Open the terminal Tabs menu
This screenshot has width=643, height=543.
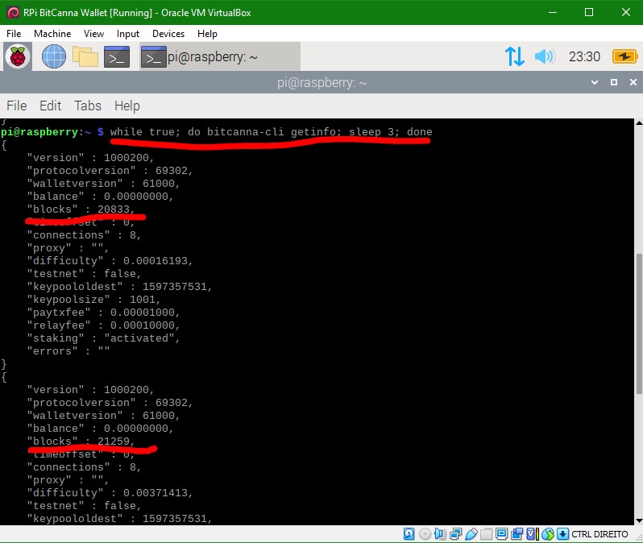(88, 106)
